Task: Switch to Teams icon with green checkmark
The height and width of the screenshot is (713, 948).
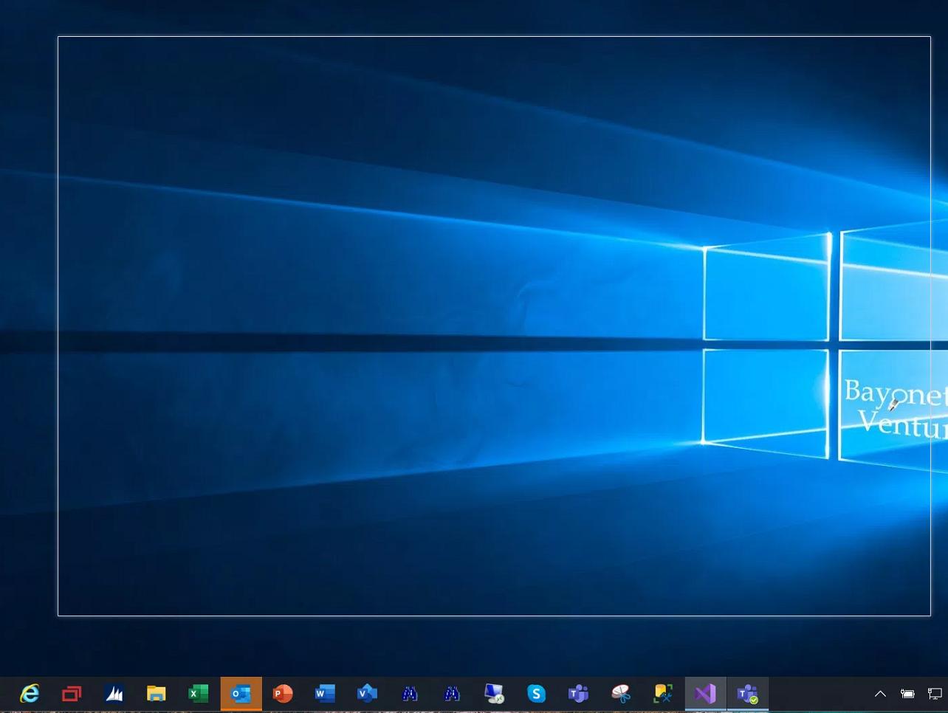Action: coord(748,694)
